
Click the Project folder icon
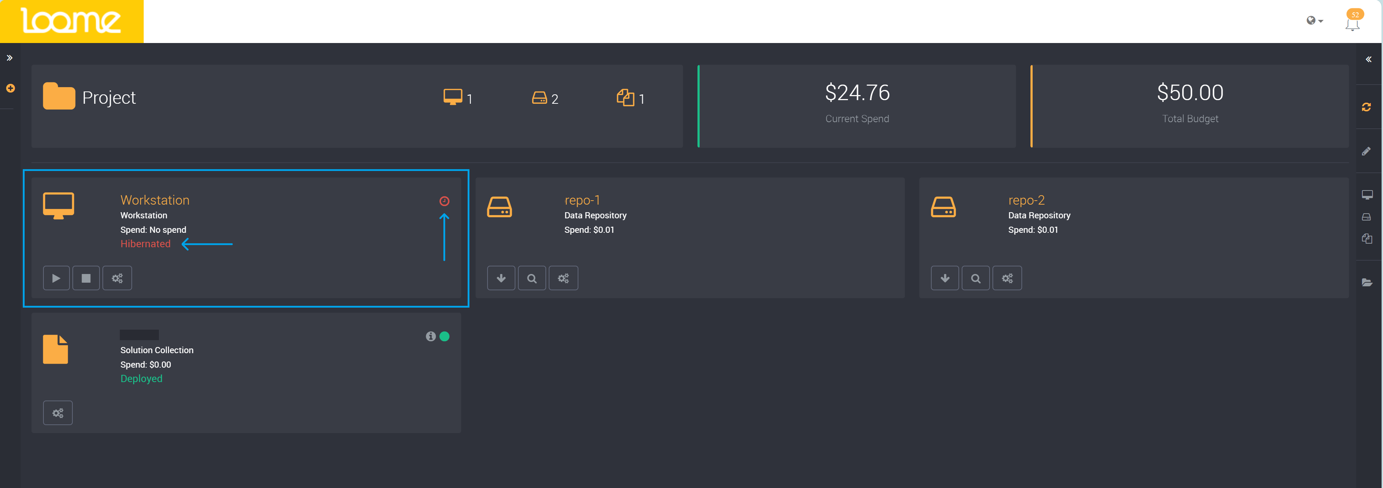pyautogui.click(x=59, y=96)
